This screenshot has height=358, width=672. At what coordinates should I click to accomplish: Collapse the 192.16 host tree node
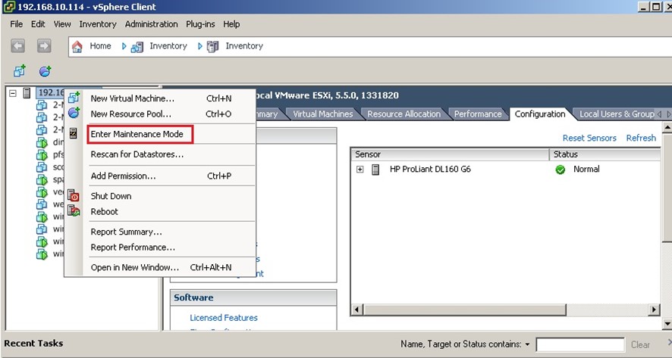(x=13, y=93)
